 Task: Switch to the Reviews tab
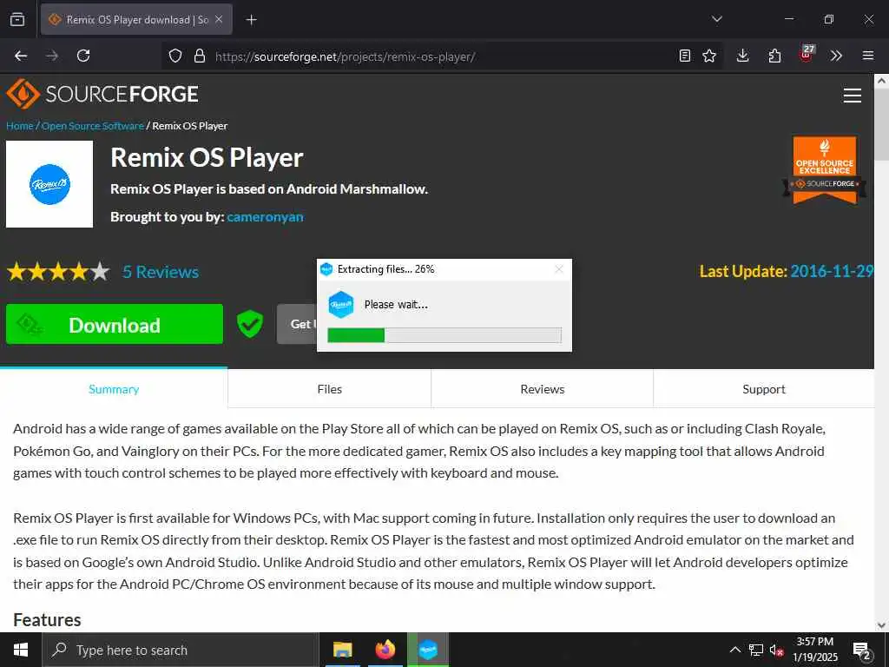tap(543, 389)
